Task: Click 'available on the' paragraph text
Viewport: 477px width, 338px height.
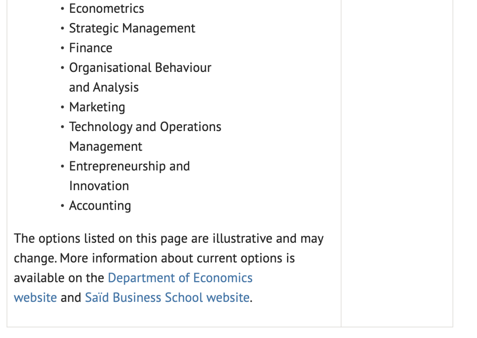Action: (59, 278)
